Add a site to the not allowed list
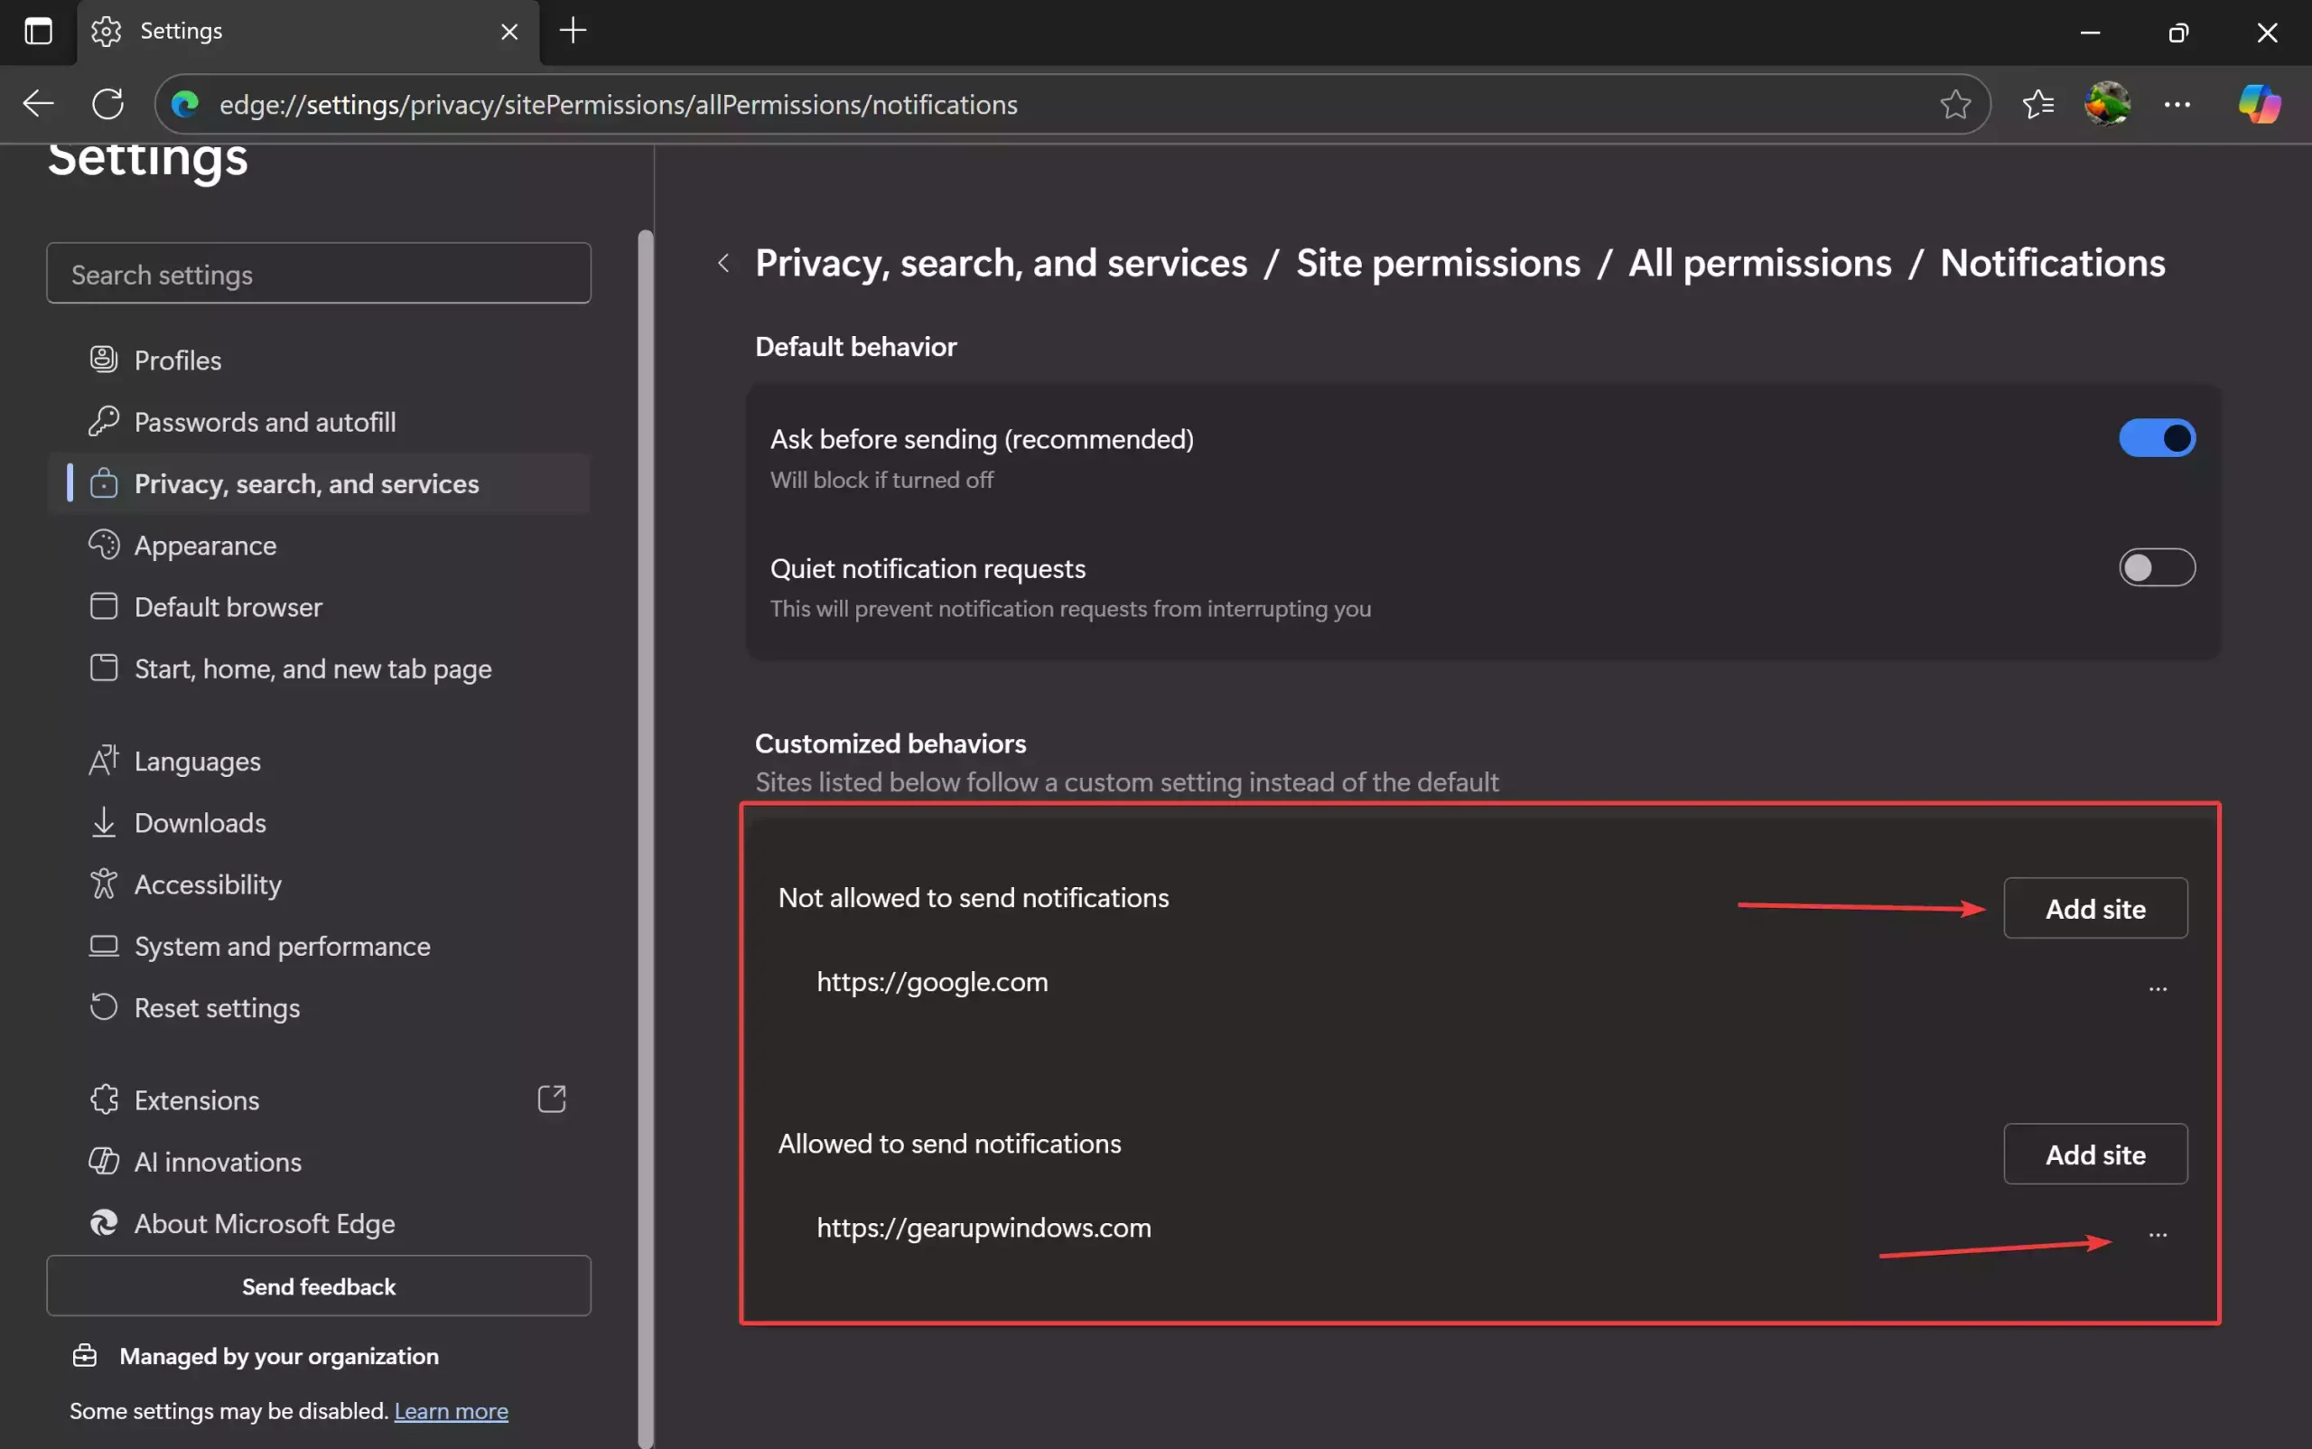 2094,908
